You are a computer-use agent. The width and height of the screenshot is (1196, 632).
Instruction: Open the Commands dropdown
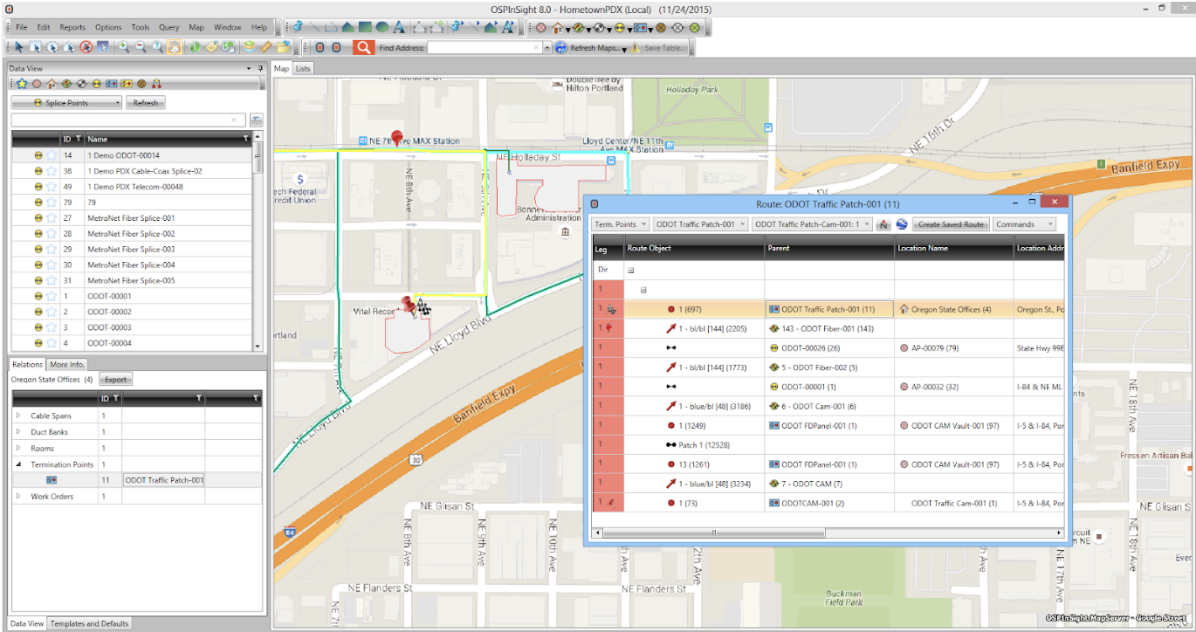pos(1023,224)
